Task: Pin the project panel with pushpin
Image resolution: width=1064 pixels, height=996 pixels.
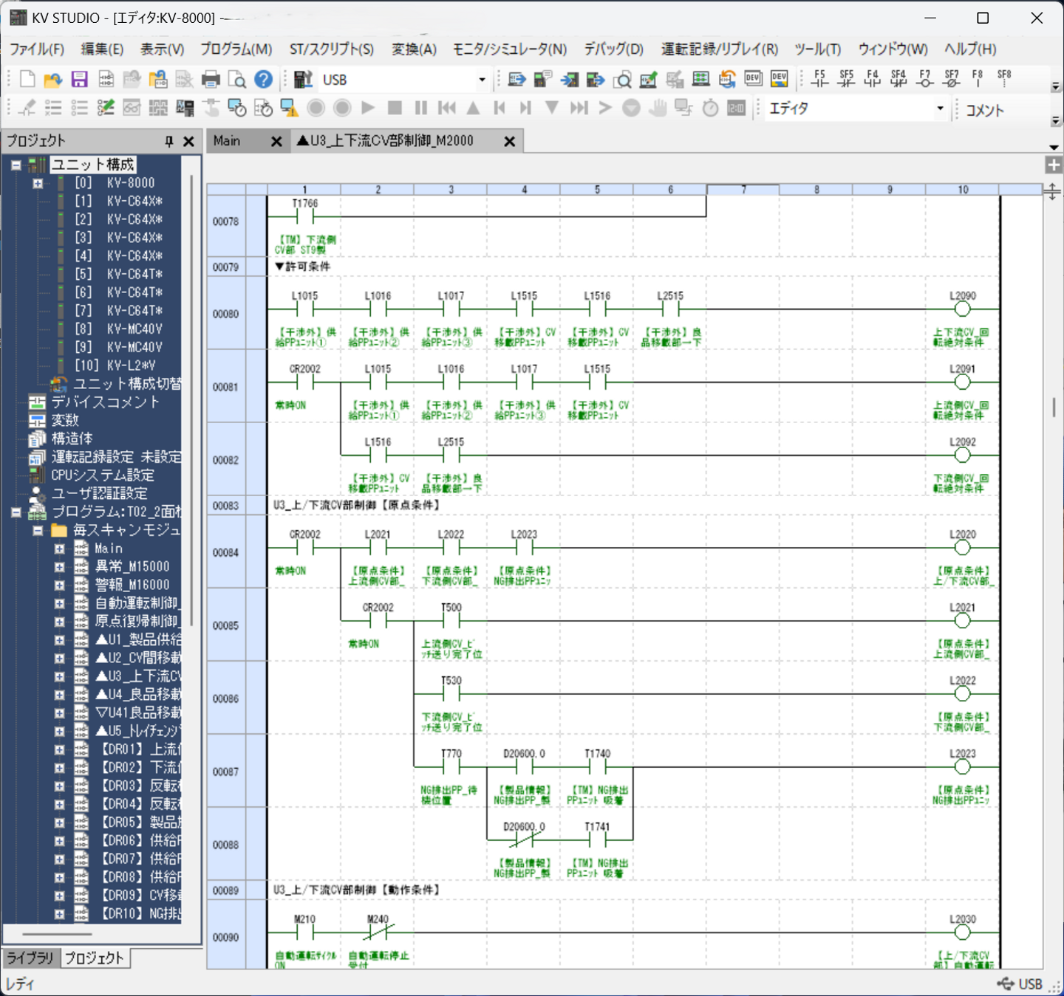Action: tap(169, 141)
